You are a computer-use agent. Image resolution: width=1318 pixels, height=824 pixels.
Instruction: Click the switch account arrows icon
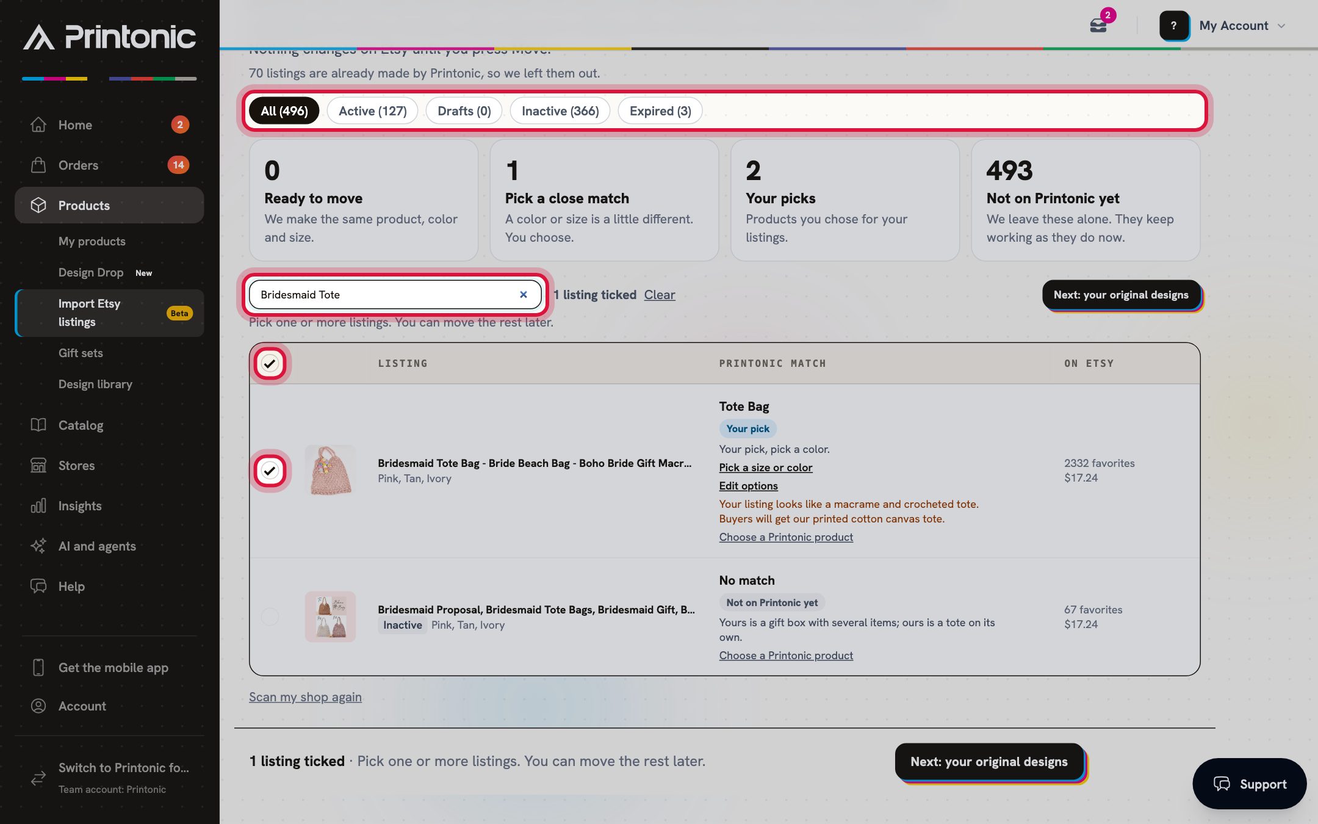point(38,778)
